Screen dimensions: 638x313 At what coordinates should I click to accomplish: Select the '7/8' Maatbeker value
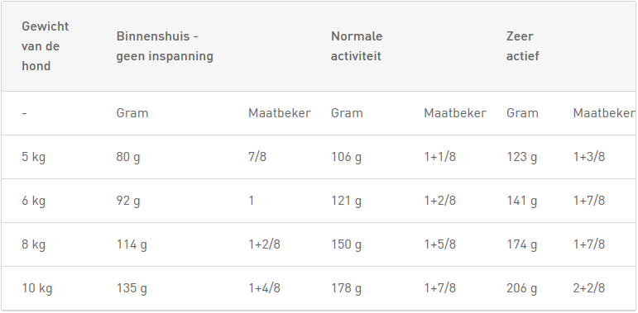pos(257,157)
